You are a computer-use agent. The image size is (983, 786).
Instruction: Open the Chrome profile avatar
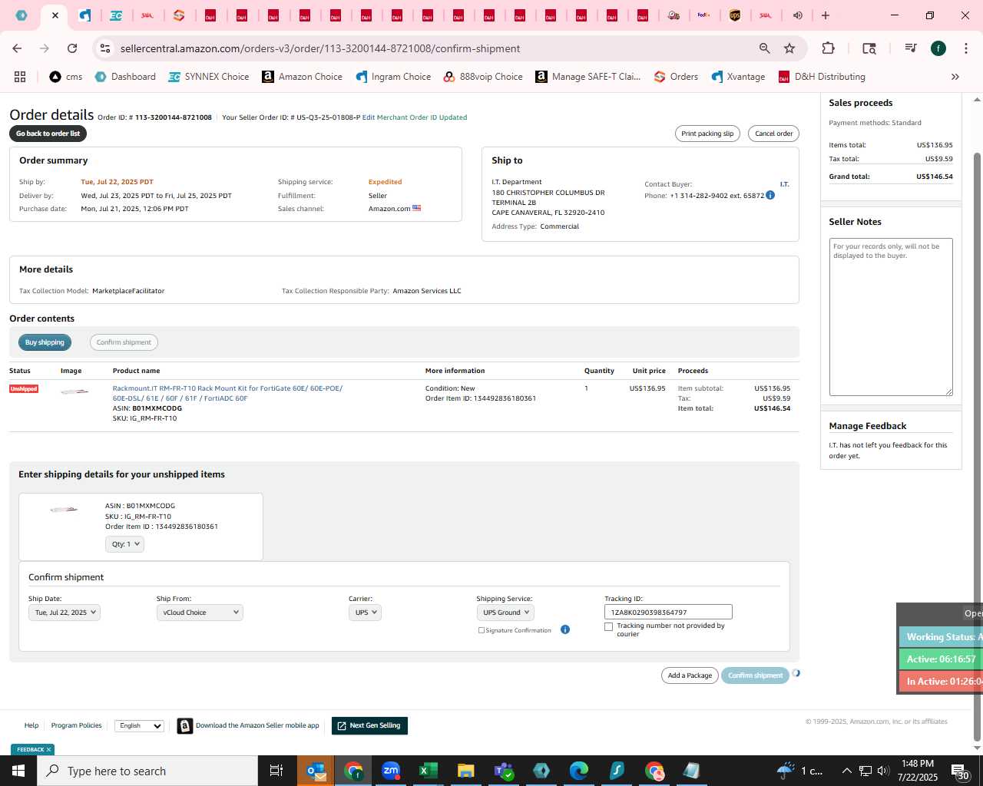(x=938, y=48)
